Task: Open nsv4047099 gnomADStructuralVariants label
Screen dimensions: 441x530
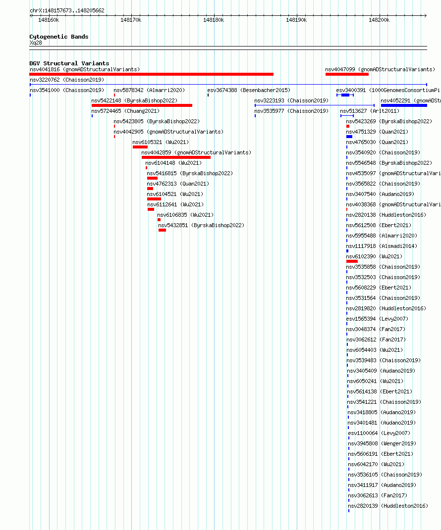Action: click(380, 69)
